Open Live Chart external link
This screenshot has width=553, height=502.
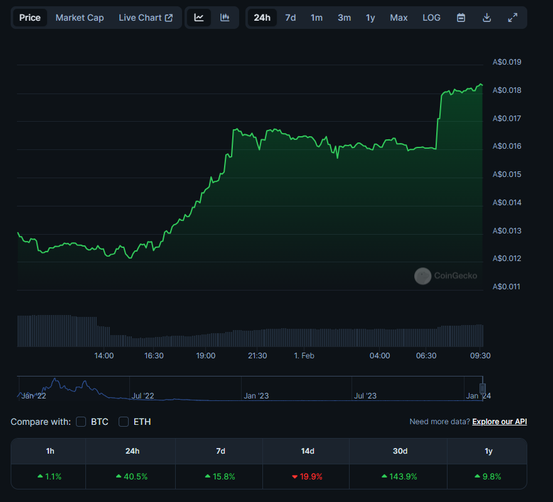(x=146, y=18)
